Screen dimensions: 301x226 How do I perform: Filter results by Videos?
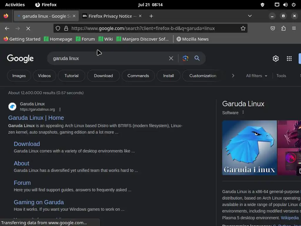44,76
